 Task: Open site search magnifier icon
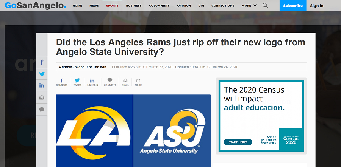265,5
